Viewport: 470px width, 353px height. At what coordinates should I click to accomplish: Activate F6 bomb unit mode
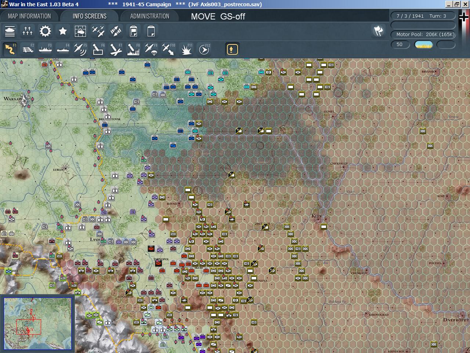[98, 49]
